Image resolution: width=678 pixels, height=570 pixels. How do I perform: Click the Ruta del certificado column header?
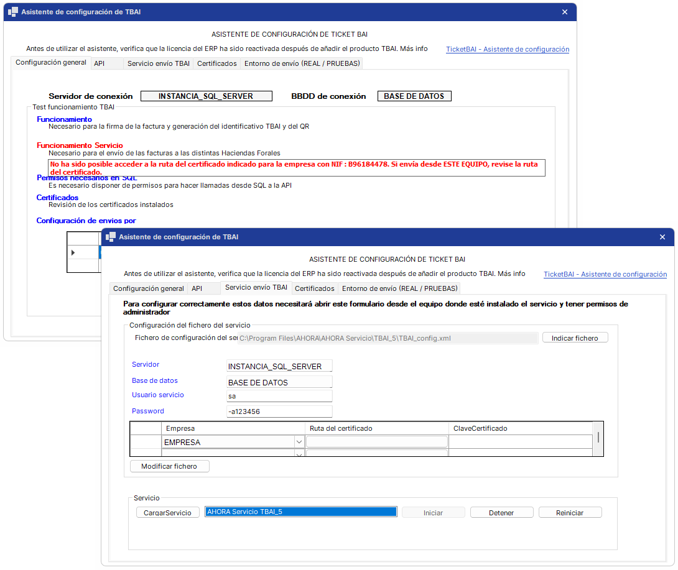point(376,428)
